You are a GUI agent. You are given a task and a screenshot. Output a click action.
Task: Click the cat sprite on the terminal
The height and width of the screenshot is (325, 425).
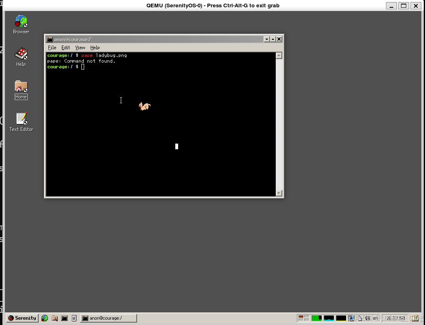coord(144,106)
